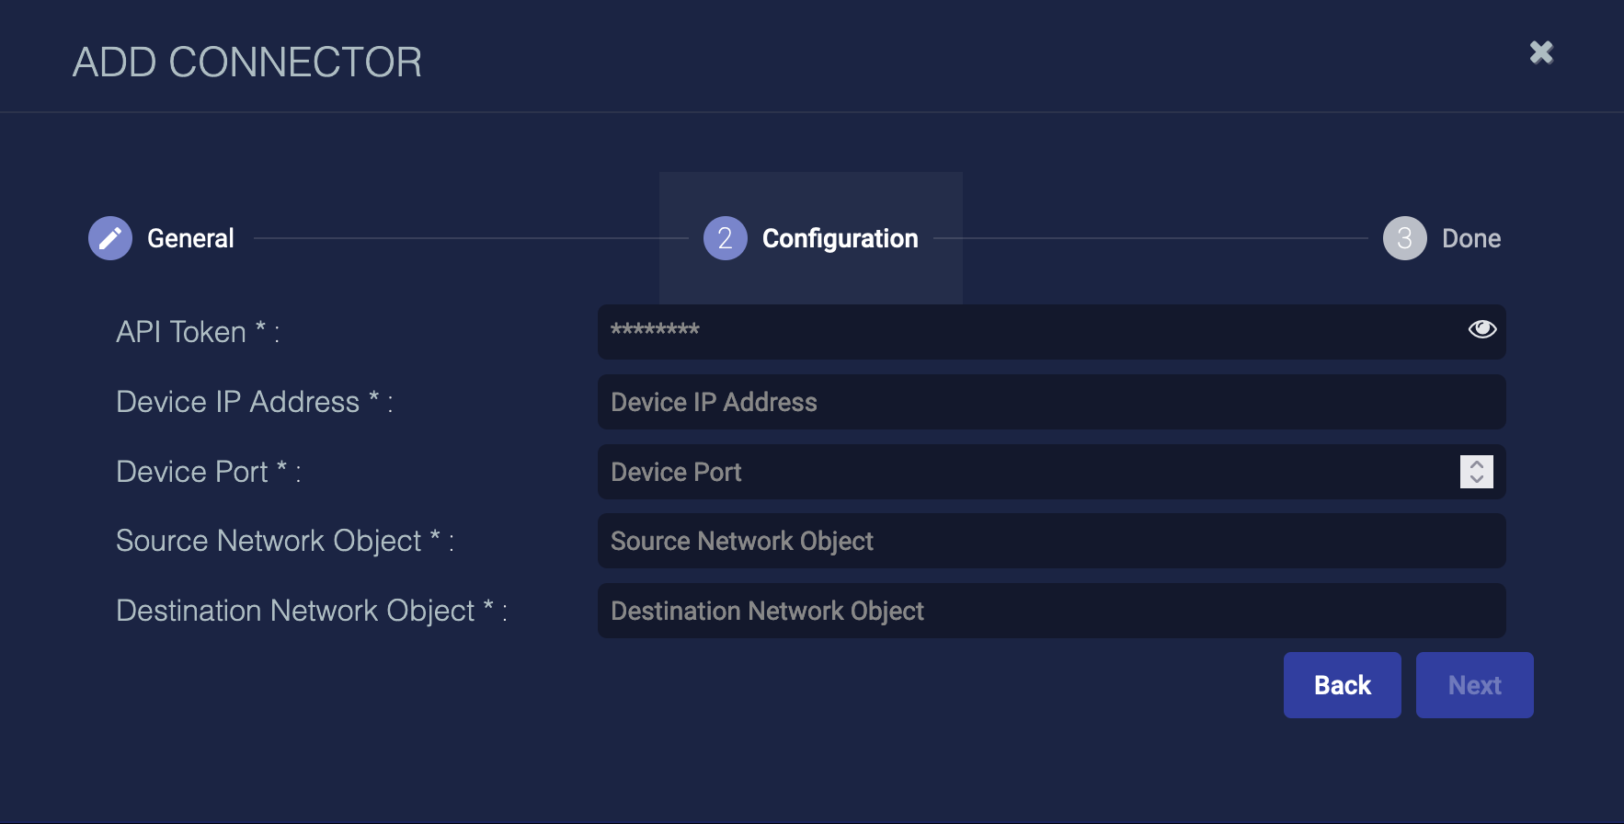Image resolution: width=1624 pixels, height=824 pixels.
Task: Increase Device Port with up arrow
Action: 1477,464
